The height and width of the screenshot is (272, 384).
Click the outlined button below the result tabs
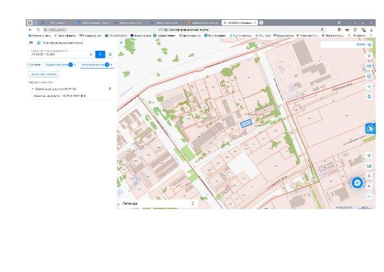coord(44,74)
